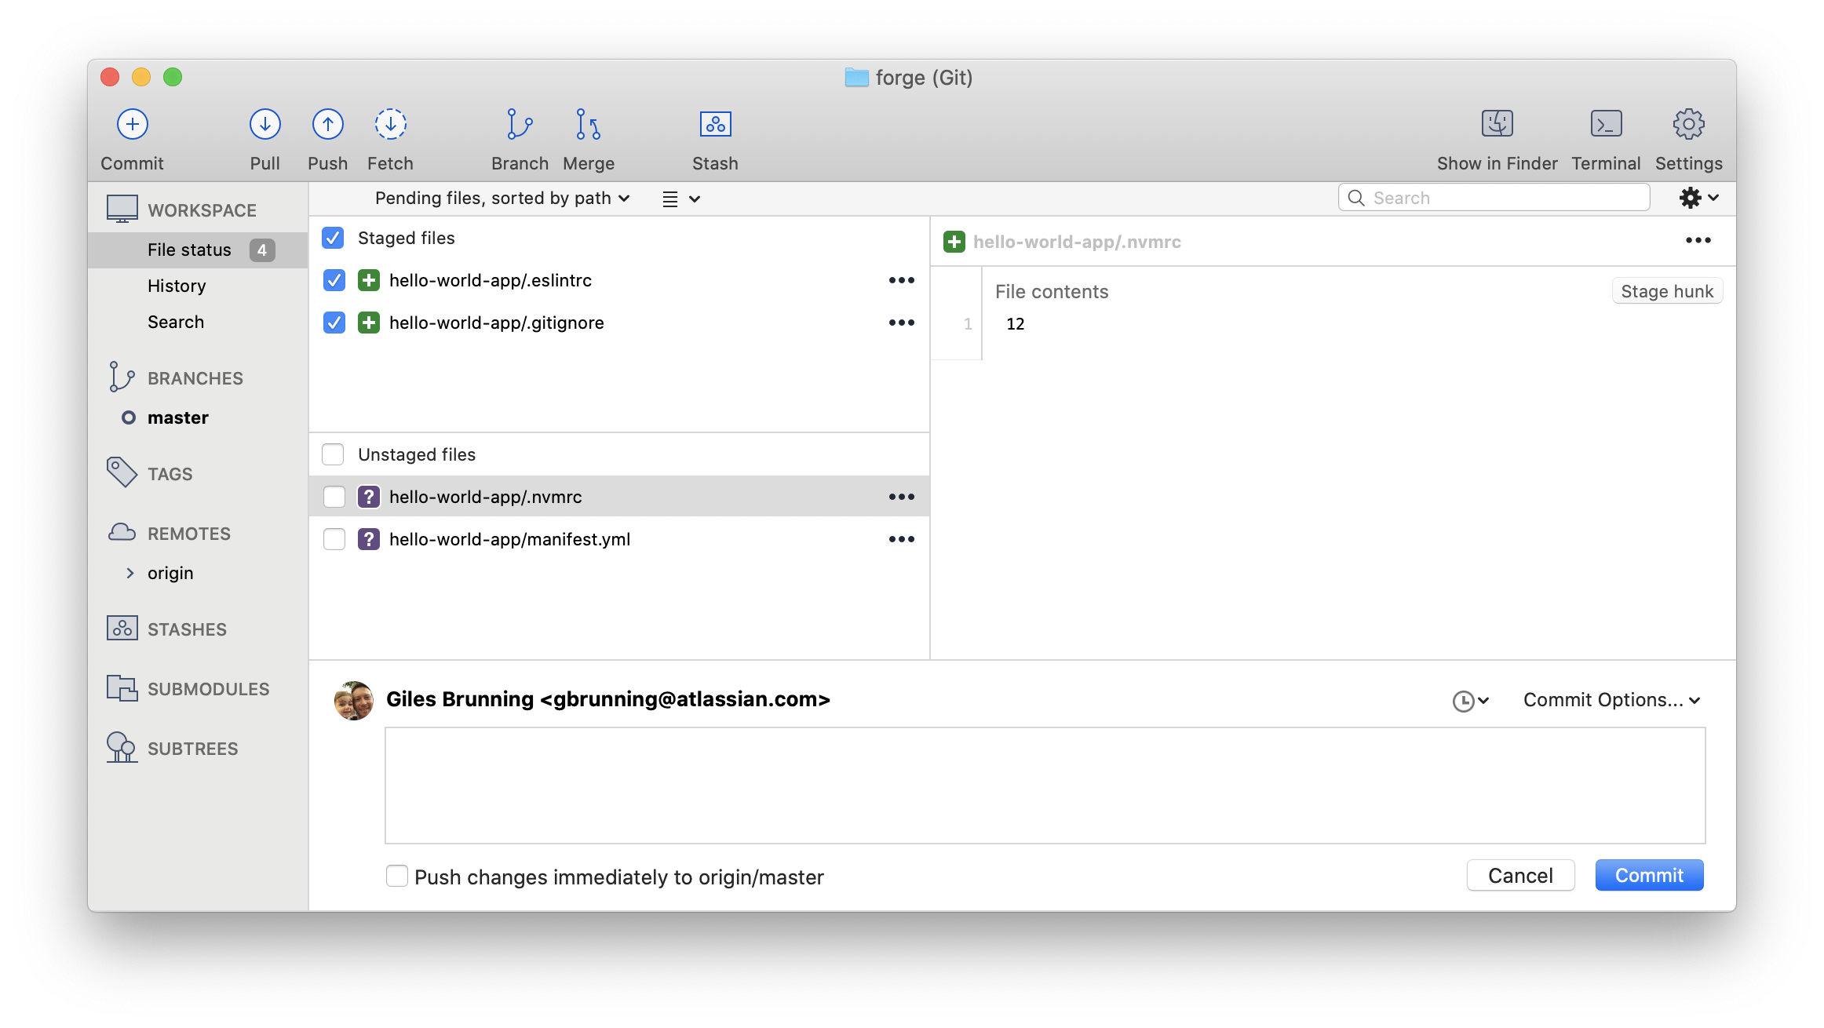Click the Stash toolbar icon
The width and height of the screenshot is (1824, 1028).
click(715, 124)
